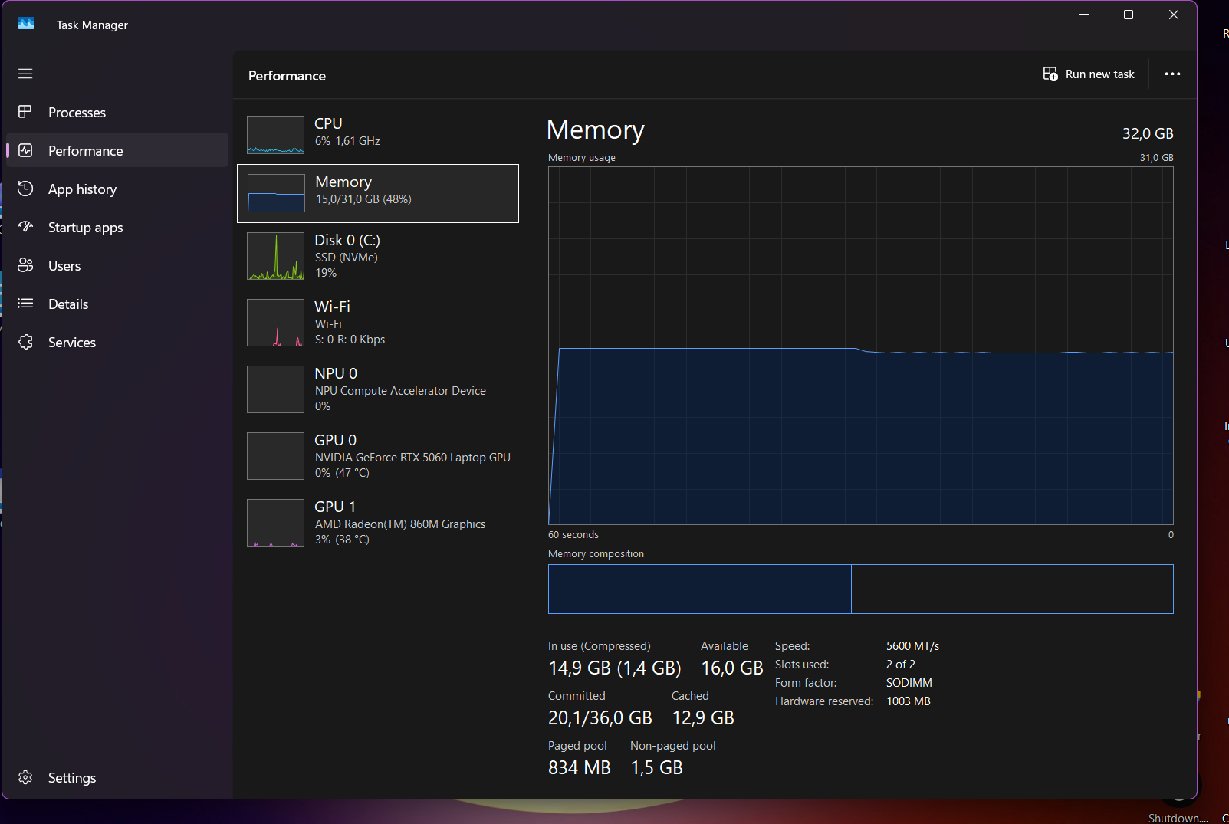
Task: Navigate to the Details page
Action: [x=117, y=304]
